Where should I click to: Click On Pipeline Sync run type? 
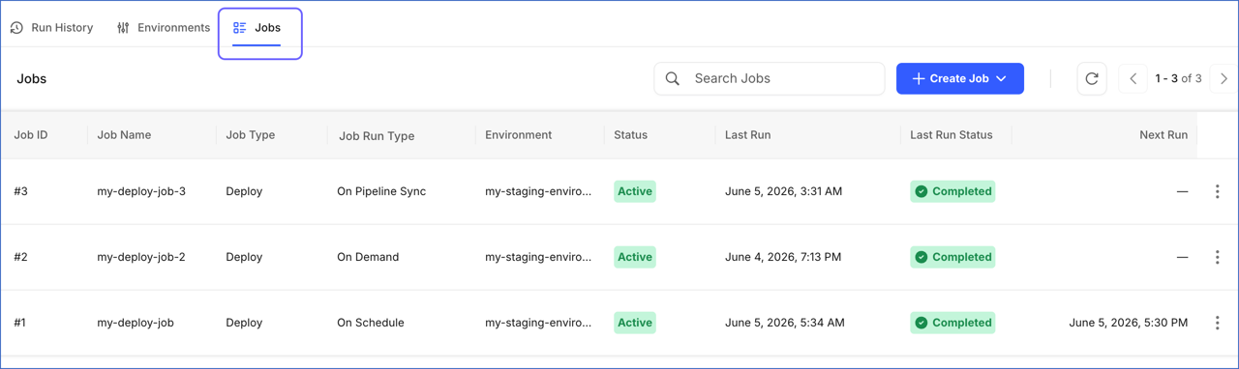point(381,191)
